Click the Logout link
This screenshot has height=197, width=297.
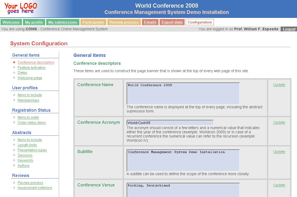289,29
